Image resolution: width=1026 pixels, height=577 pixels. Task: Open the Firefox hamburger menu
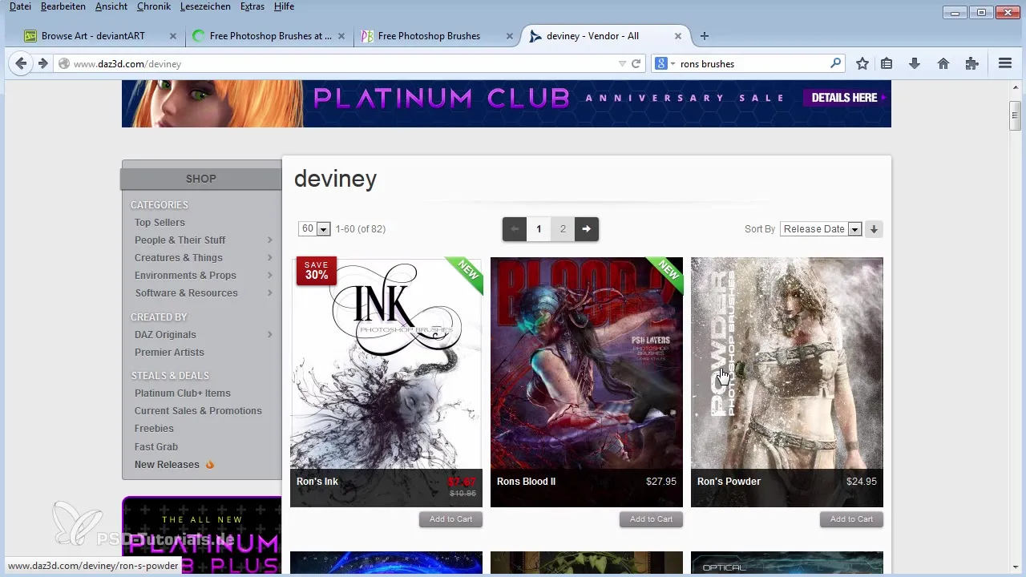(x=1005, y=63)
